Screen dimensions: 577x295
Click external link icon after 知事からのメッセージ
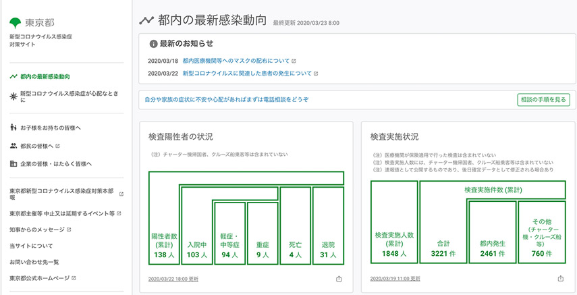click(x=69, y=230)
